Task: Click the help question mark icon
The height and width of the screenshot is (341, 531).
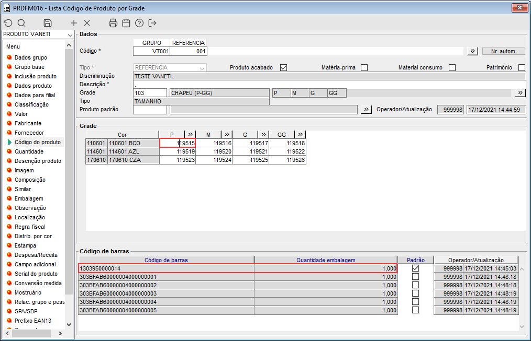Action: [x=139, y=23]
